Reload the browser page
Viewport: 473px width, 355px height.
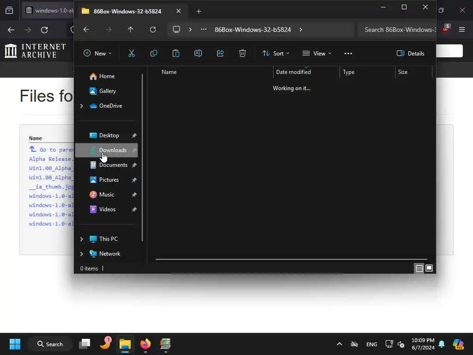[x=44, y=30]
